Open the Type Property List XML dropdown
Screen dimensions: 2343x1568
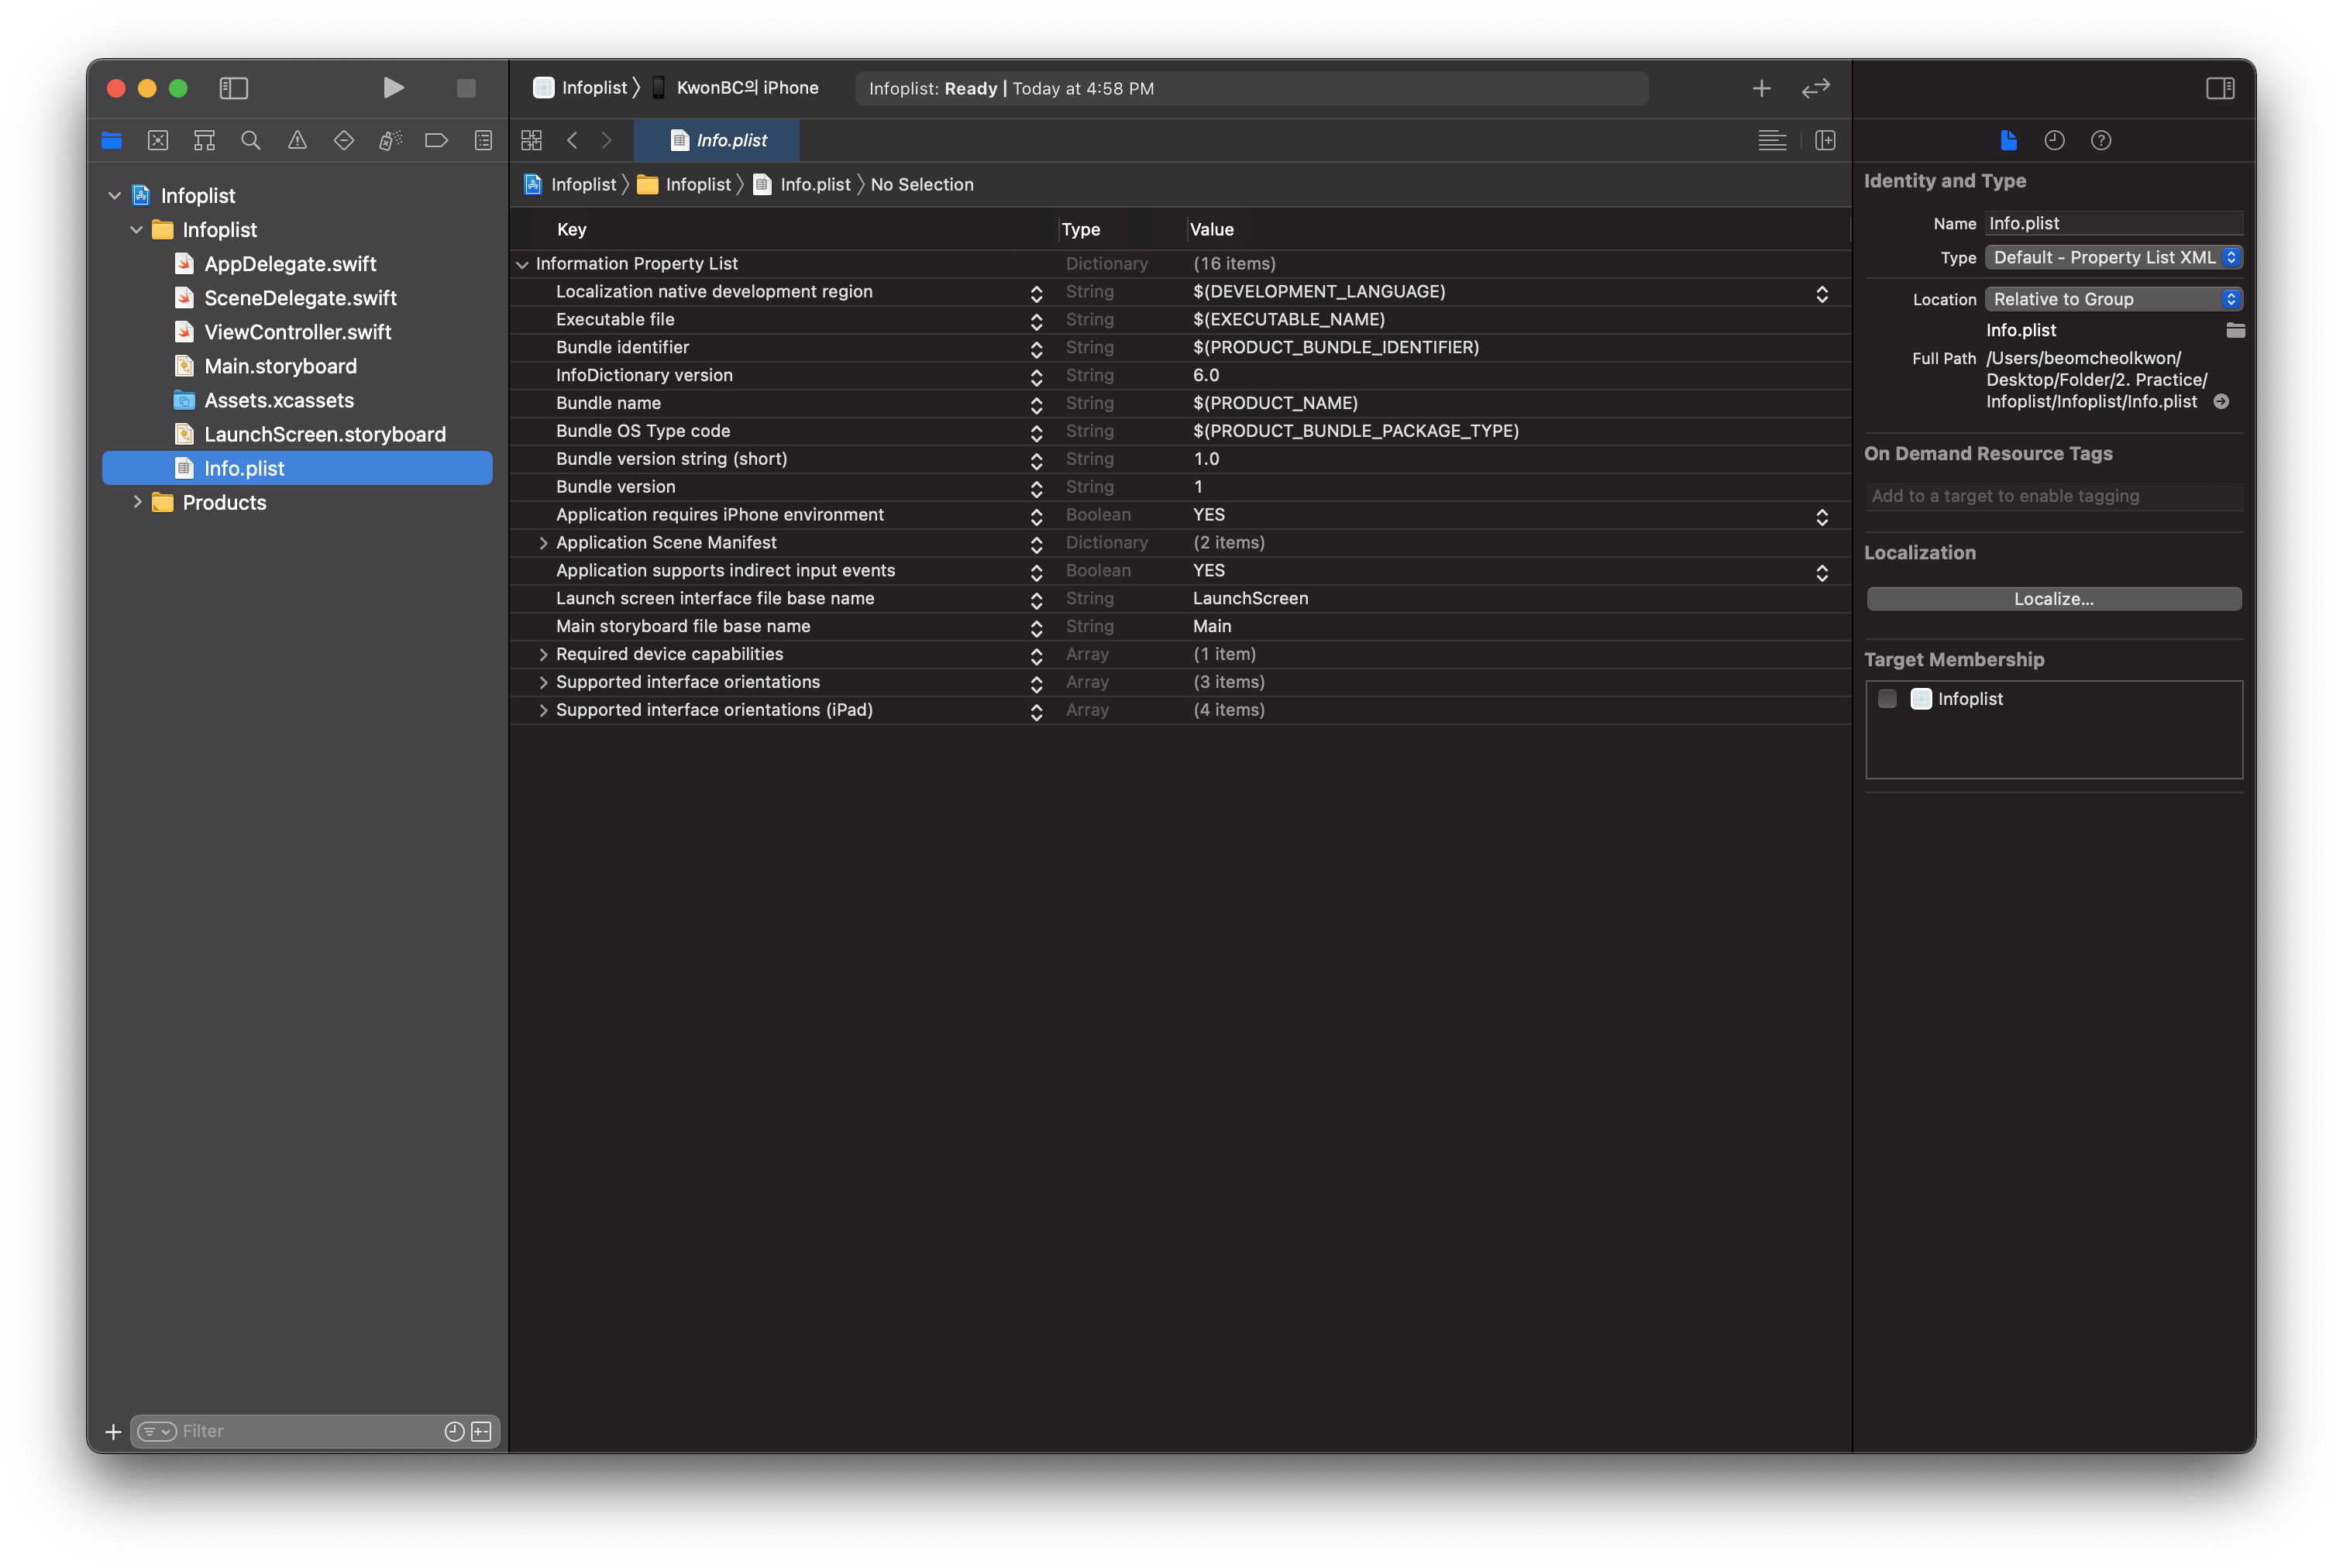coord(2113,257)
